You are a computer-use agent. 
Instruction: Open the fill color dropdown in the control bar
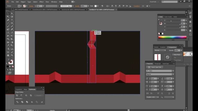(x=21, y=6)
